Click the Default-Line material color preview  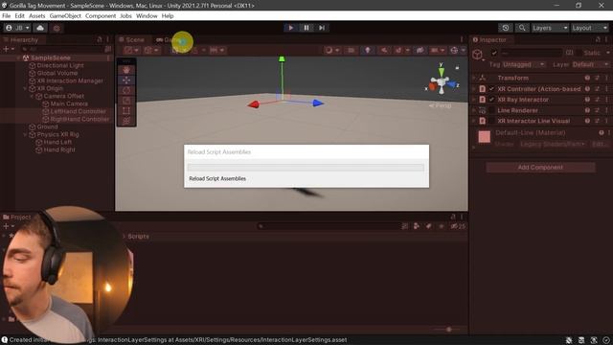click(485, 136)
